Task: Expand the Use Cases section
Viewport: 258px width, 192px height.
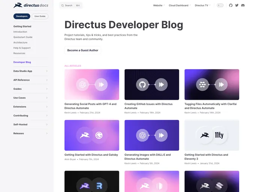Action: 30,98
